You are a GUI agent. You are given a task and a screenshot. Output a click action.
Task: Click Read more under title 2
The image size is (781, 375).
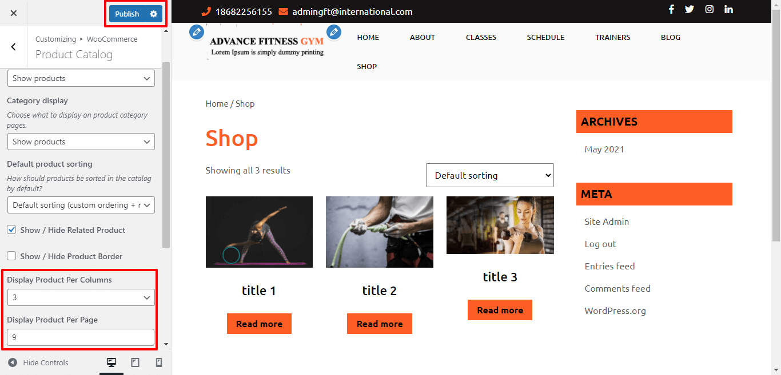[380, 324]
